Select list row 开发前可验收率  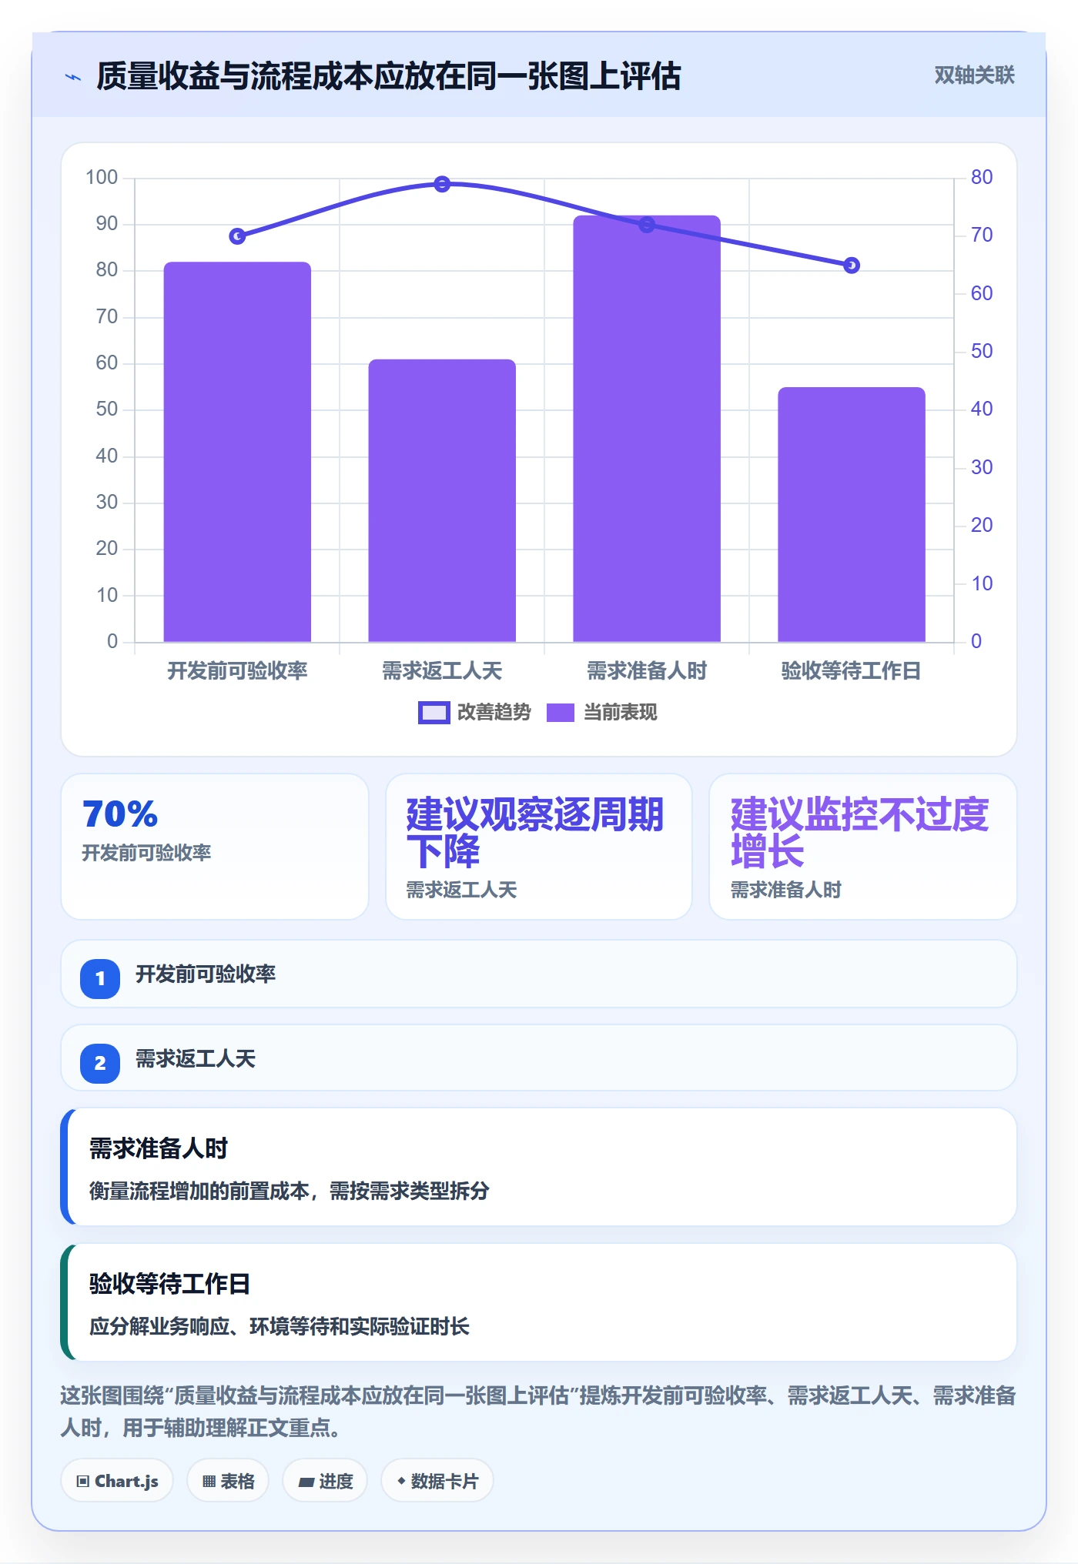click(x=539, y=974)
